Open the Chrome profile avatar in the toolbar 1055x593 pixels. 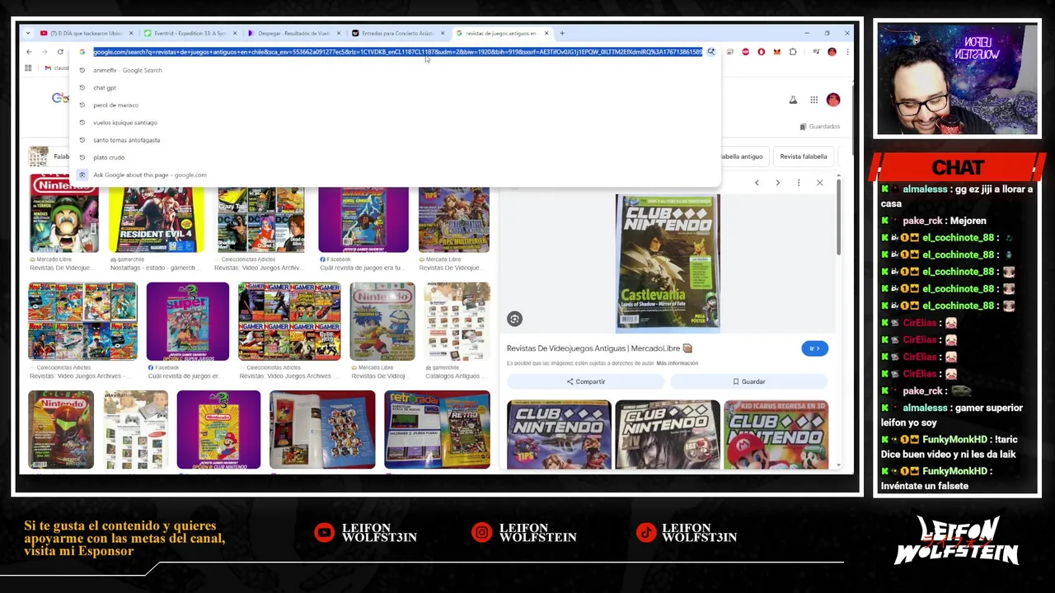(832, 52)
